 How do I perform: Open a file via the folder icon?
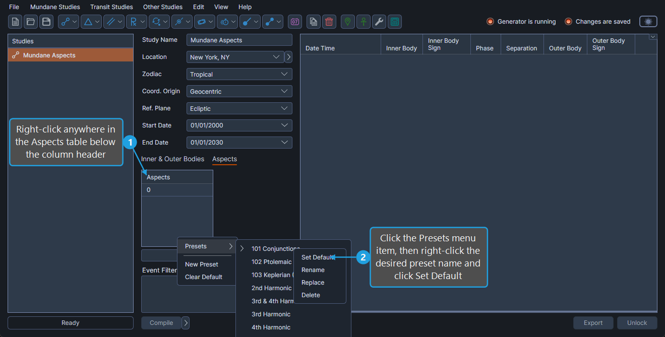tap(31, 22)
